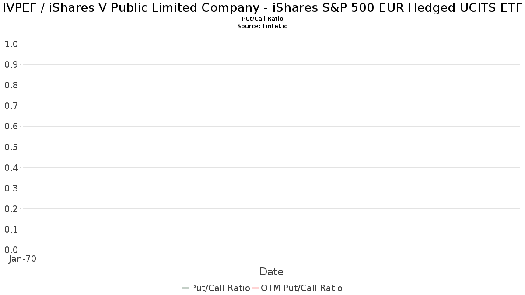
Task: Select the 0.8 y-axis tick label
Action: [11, 85]
